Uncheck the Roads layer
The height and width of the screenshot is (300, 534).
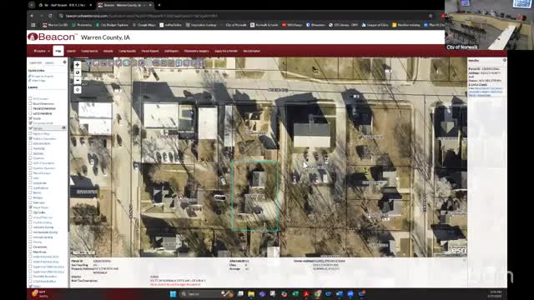(x=30, y=118)
